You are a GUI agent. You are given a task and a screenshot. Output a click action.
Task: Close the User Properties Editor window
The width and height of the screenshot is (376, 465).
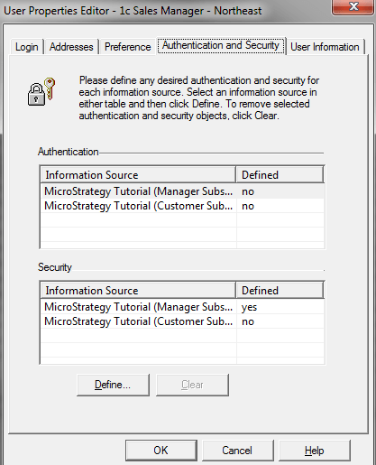pos(353,6)
